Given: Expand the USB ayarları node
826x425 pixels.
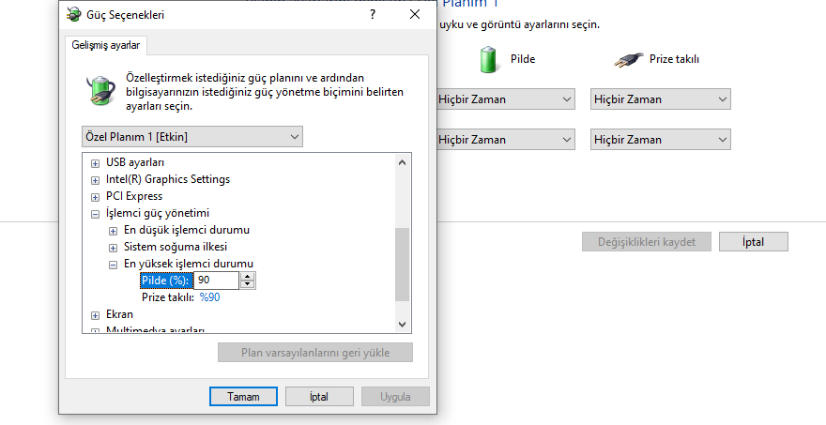Looking at the screenshot, I should [x=95, y=163].
